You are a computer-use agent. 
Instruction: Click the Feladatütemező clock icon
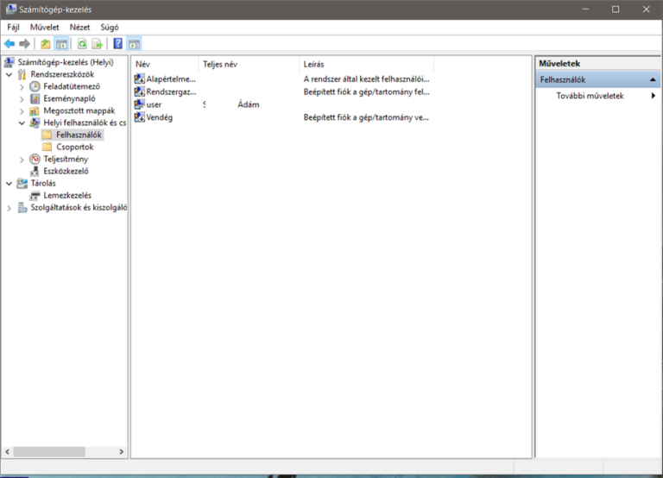tap(35, 86)
